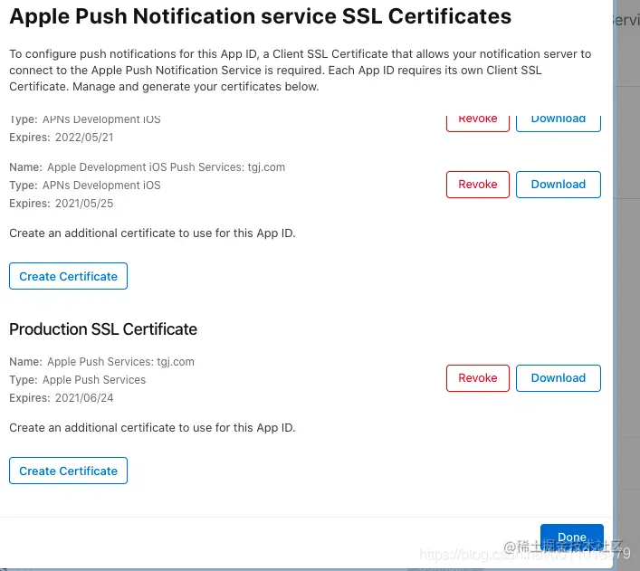Confirm with the Done button
The image size is (640, 571).
pyautogui.click(x=572, y=538)
